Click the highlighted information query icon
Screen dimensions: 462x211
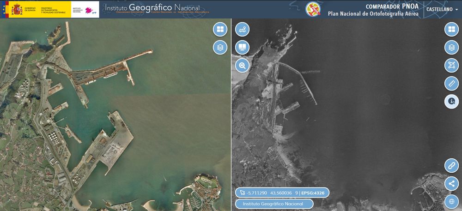[x=451, y=102]
